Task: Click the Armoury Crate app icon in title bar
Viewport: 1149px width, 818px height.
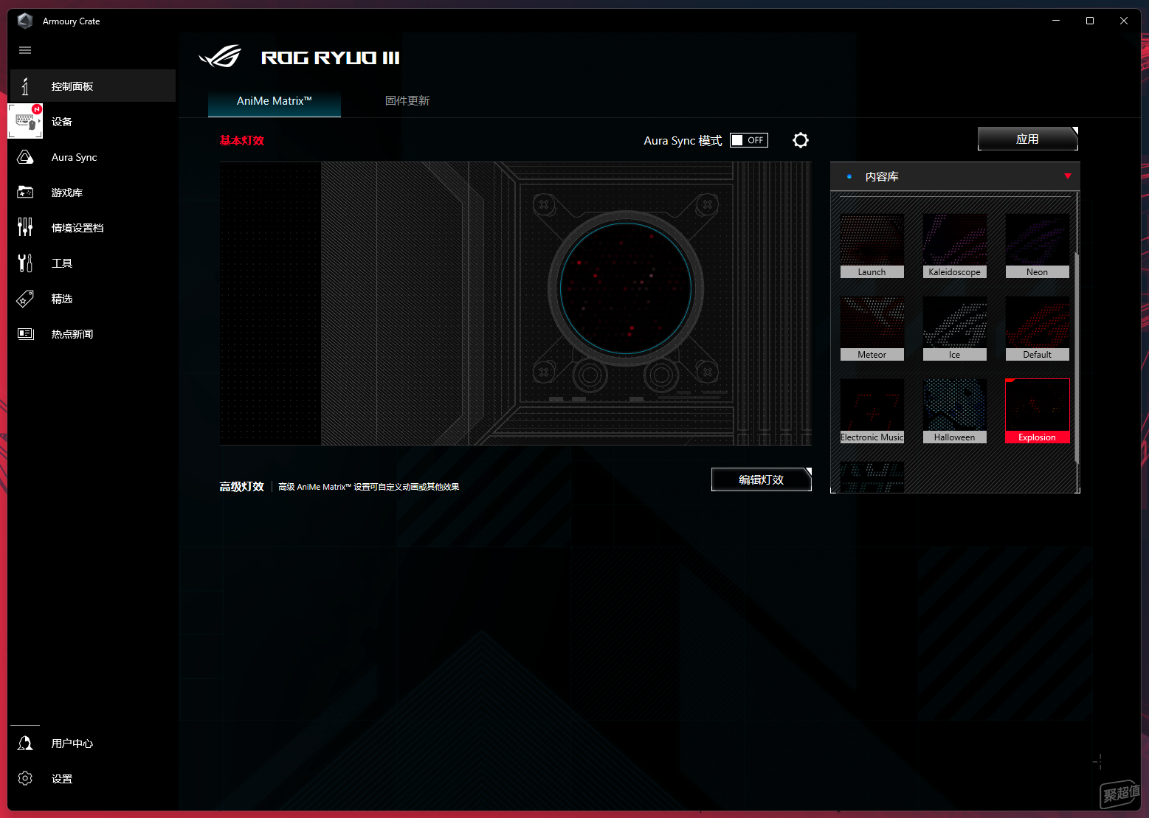Action: click(25, 21)
